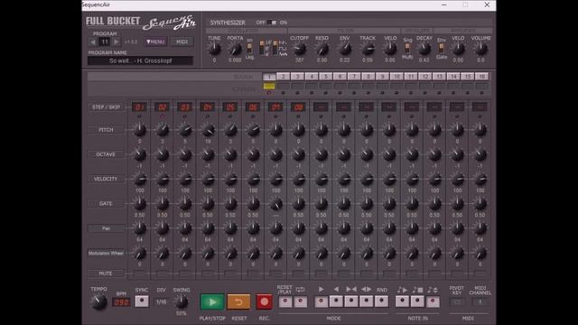Image resolution: width=578 pixels, height=325 pixels.
Task: Click the SWING knob
Action: 181,302
